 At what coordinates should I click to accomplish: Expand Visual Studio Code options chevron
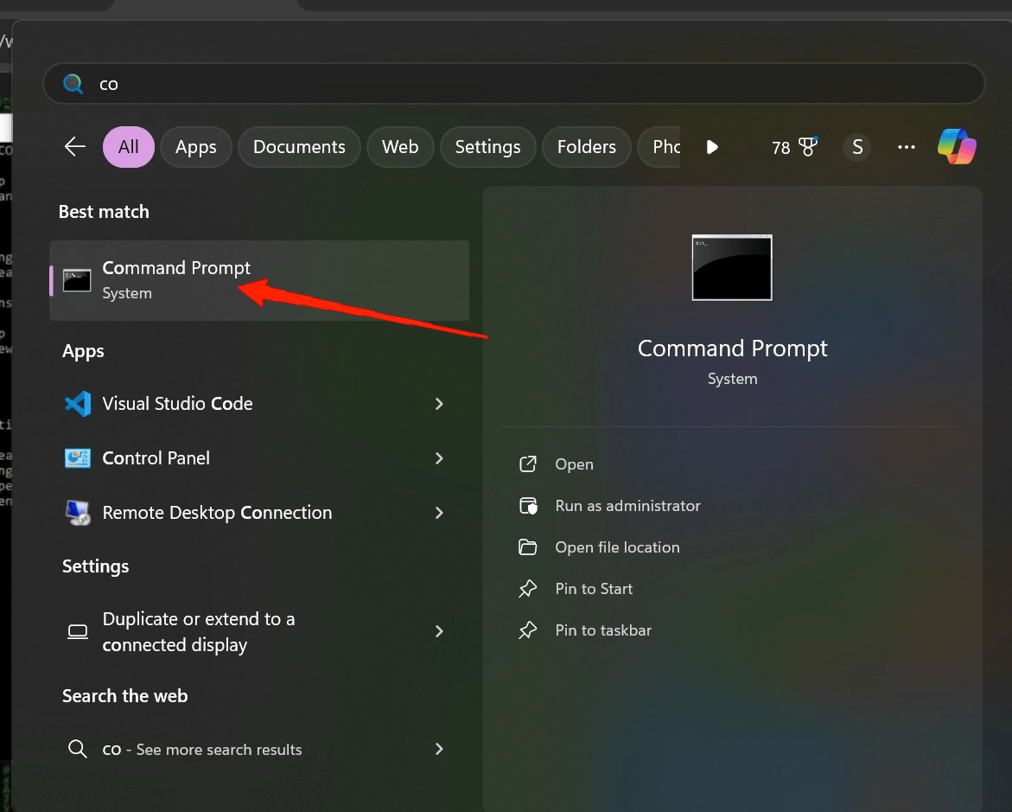[x=440, y=404]
